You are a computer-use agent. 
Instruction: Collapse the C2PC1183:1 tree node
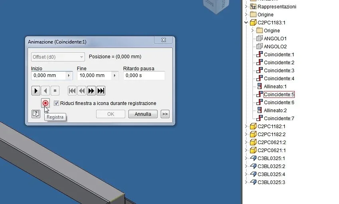point(246,22)
